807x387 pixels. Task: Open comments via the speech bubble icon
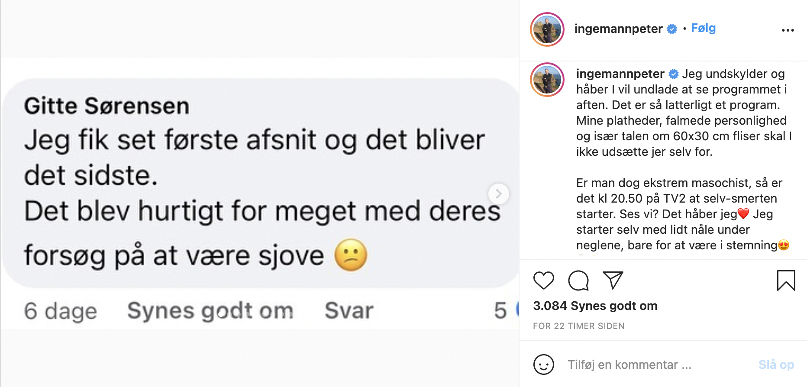pos(578,281)
